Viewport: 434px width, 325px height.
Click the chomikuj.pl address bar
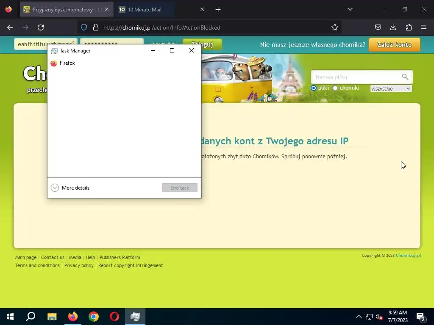(209, 28)
